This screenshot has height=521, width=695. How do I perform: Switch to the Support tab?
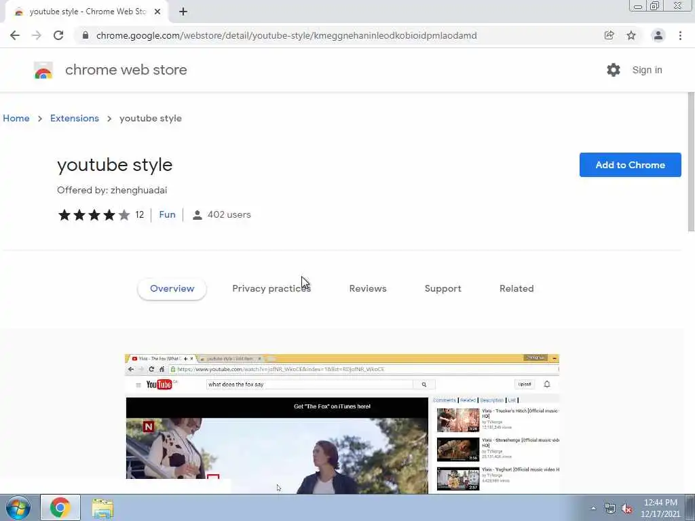click(443, 288)
